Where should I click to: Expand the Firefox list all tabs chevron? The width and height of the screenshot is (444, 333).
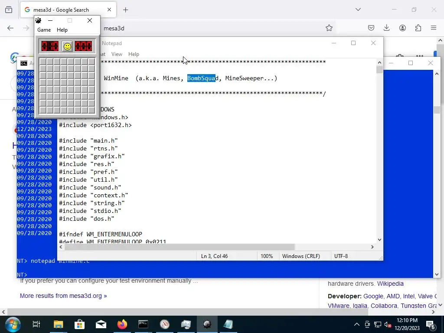tap(358, 10)
